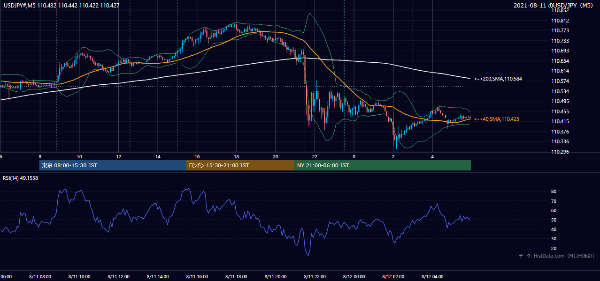Click the データ: HistData.com source credit
600x281 pixels.
pos(557,256)
